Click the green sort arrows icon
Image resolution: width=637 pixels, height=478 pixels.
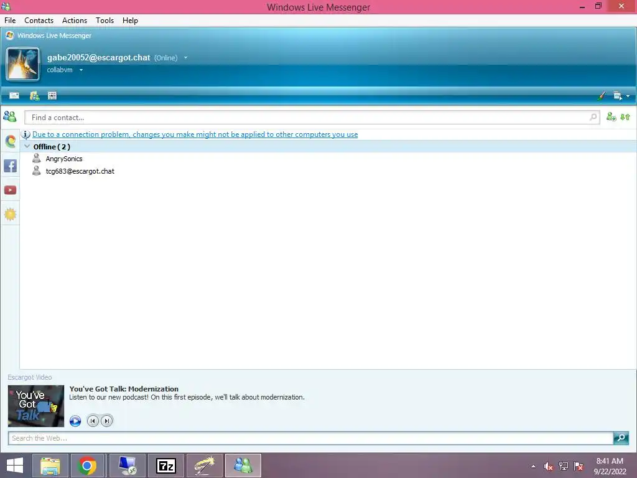625,117
